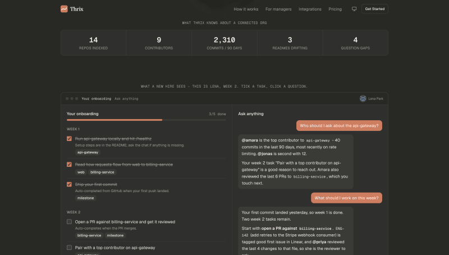The width and height of the screenshot is (449, 255).
Task: Uncheck Ship your first commit task
Action: 69,184
